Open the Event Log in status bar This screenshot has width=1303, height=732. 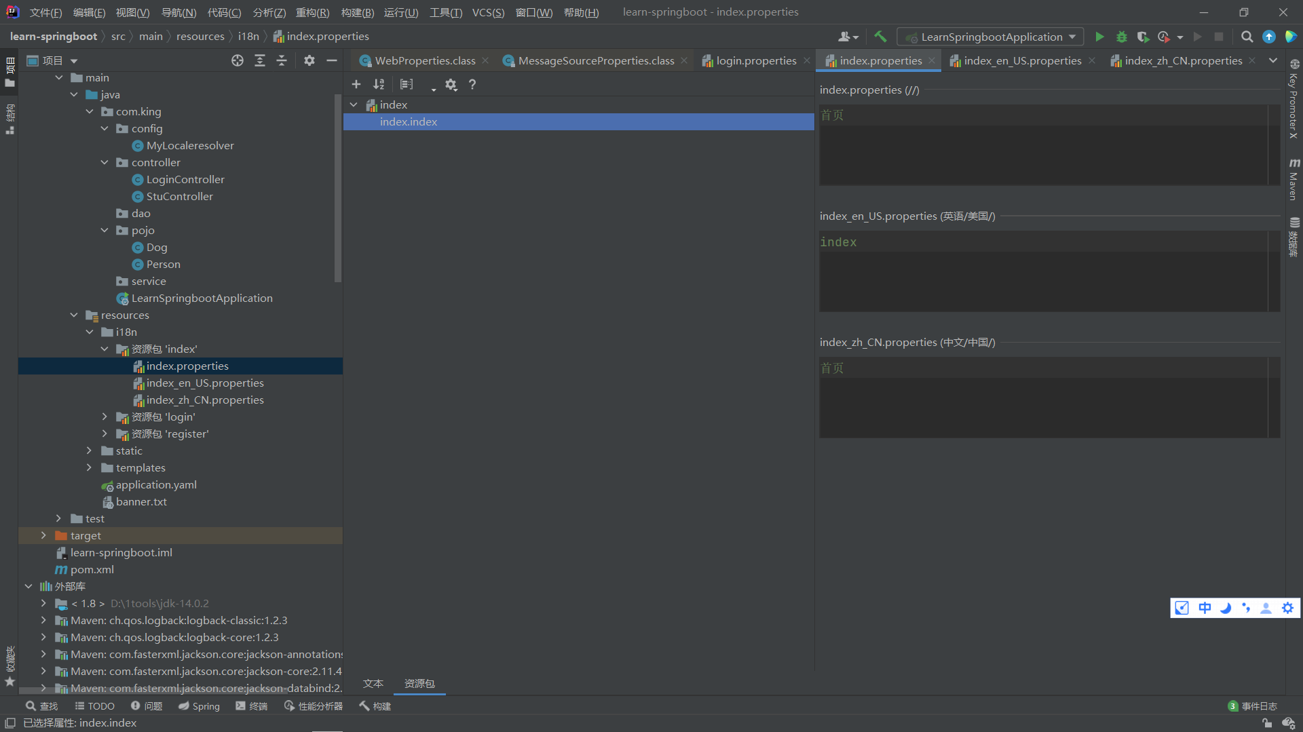click(1253, 706)
